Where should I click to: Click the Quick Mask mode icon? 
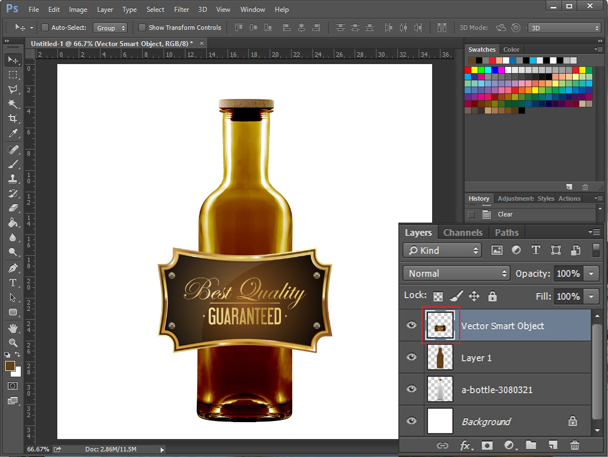(13, 386)
